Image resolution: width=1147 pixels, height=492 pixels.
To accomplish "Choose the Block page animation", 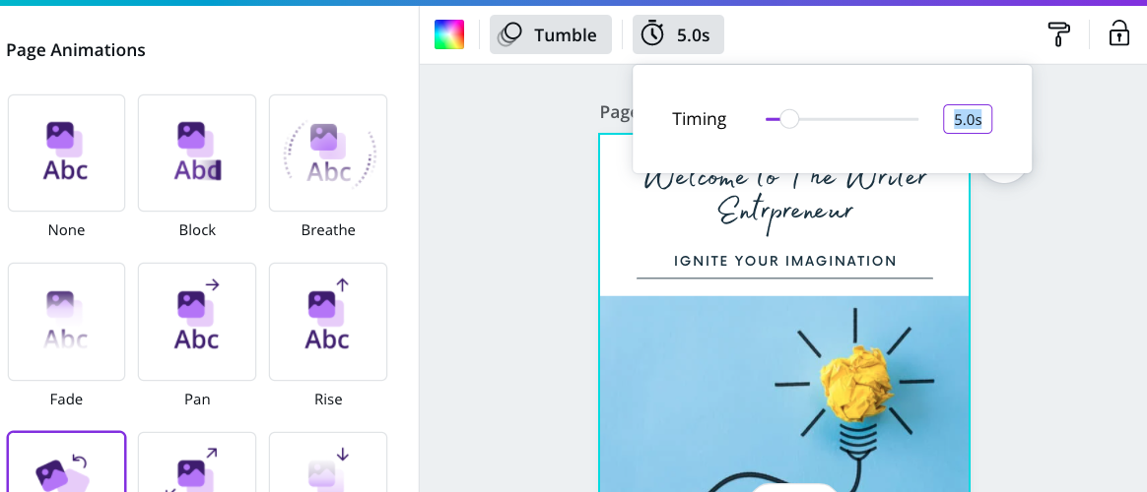I will coord(197,153).
